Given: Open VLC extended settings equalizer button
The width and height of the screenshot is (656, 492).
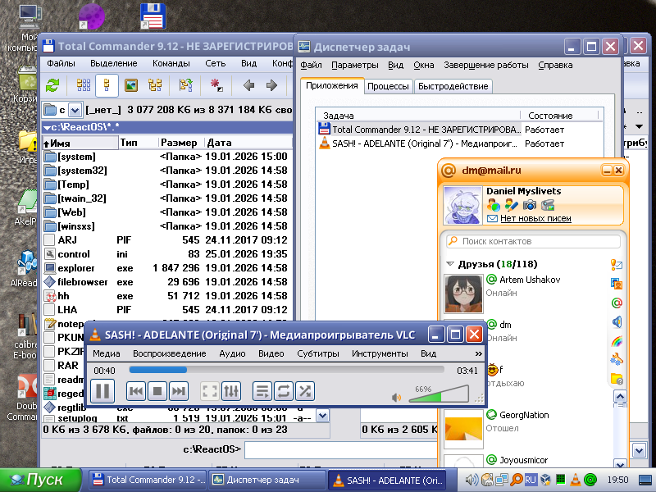Looking at the screenshot, I should (x=231, y=391).
